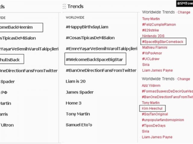
Task: Select the #WelcomeBackSpaceBigStar hashtag
Action: pos(94,59)
